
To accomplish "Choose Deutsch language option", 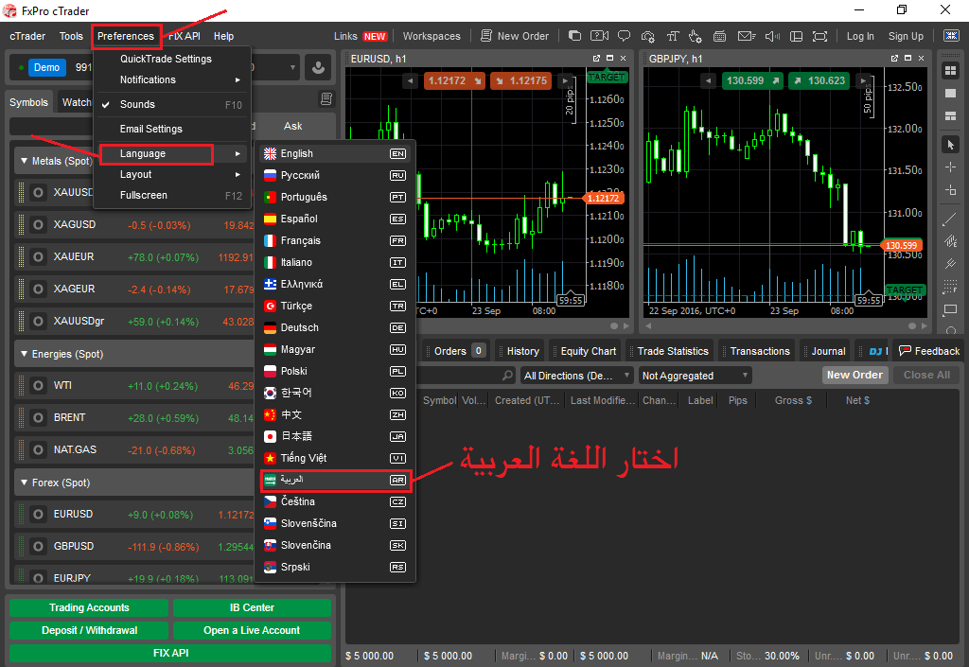I will click(335, 328).
